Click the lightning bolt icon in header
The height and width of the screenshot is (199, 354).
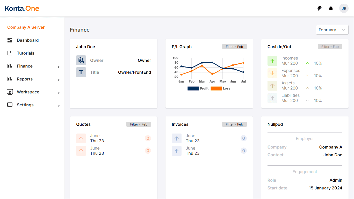click(x=320, y=9)
